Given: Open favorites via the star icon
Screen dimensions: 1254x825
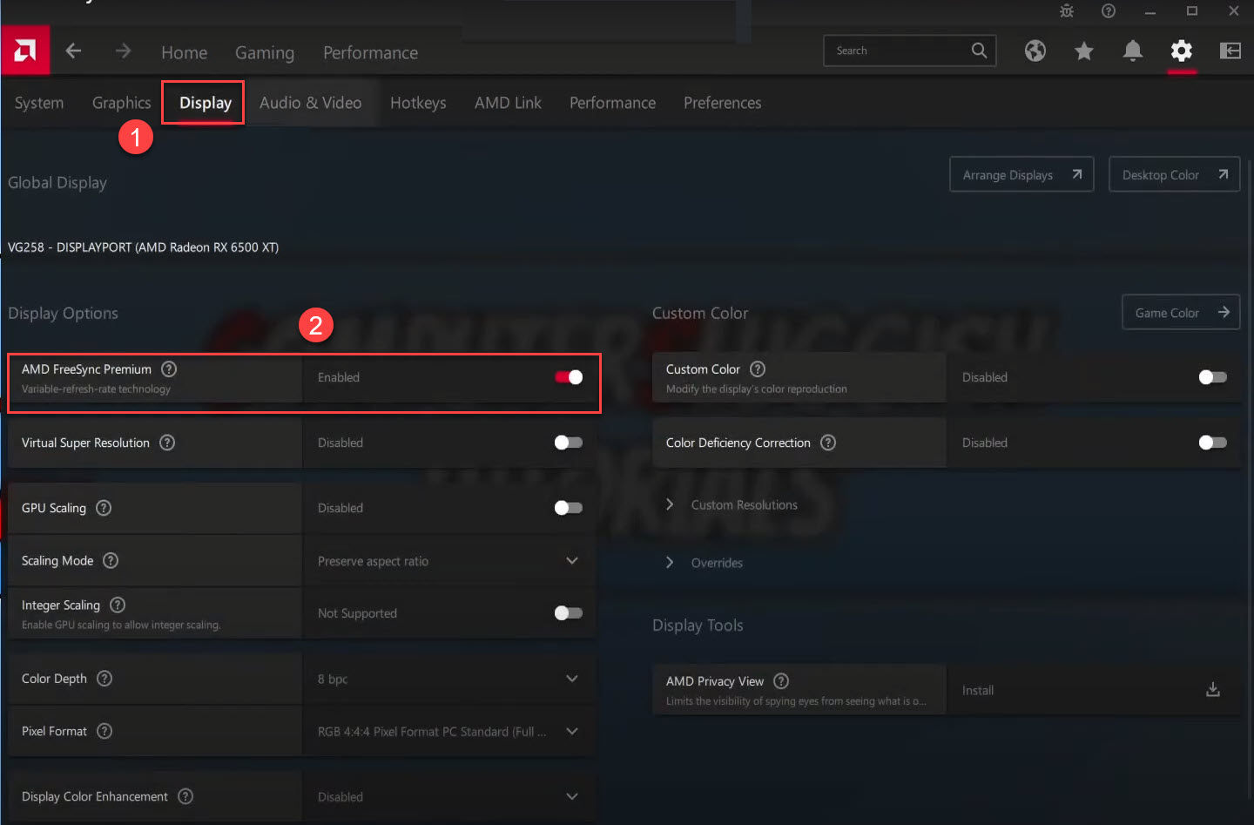Looking at the screenshot, I should [1083, 51].
